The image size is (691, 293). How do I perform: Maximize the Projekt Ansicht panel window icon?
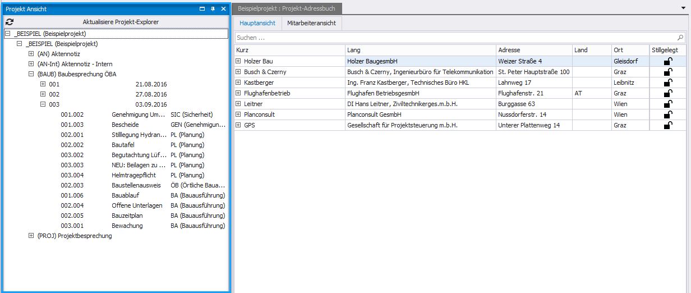pos(202,9)
